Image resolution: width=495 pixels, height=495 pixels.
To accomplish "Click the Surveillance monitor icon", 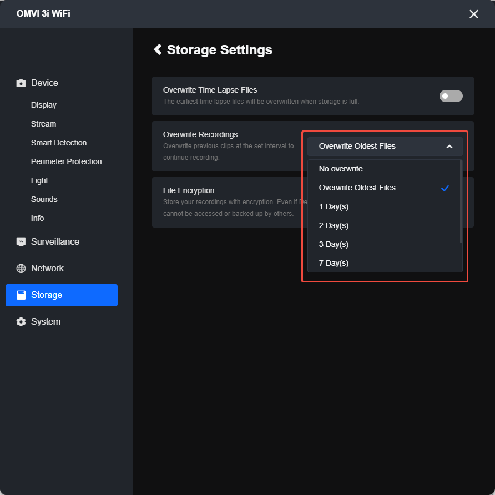I will click(x=21, y=242).
